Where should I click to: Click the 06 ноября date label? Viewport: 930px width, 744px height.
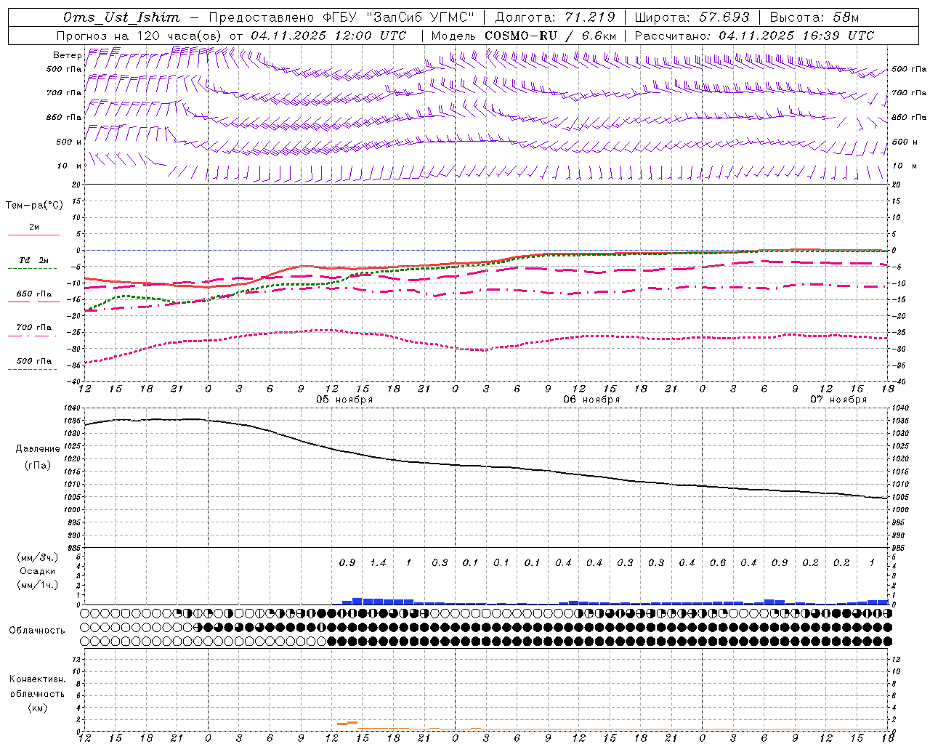click(591, 400)
